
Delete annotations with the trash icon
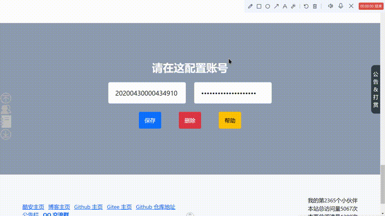tap(315, 6)
